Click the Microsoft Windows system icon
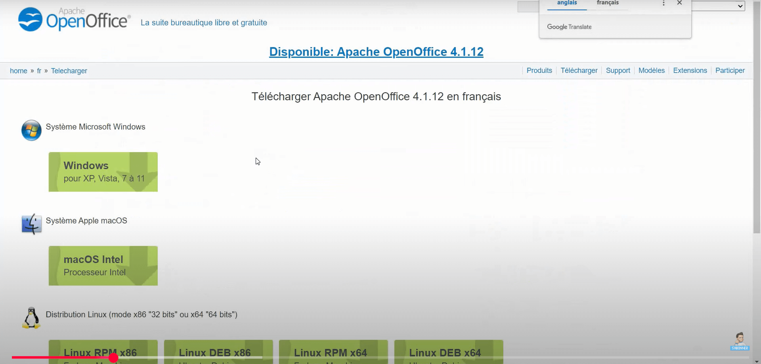761x364 pixels. pos(31,130)
